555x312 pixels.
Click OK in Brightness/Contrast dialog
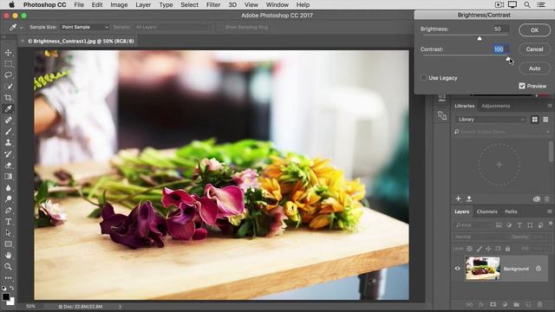[534, 30]
